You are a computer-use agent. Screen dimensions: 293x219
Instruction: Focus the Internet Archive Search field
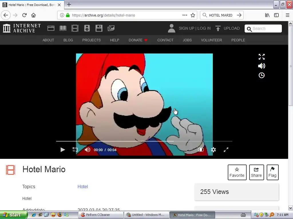point(263,29)
